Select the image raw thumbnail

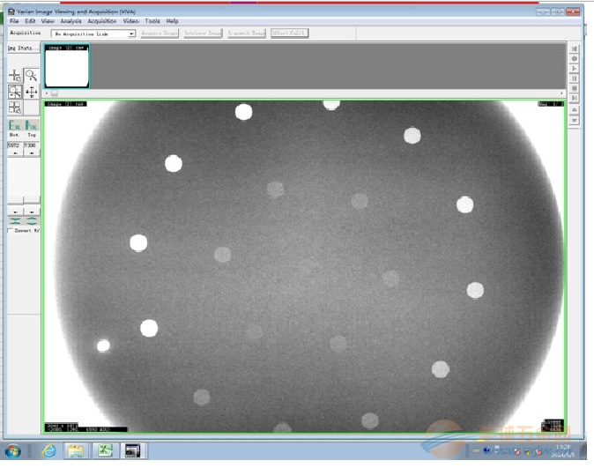point(67,66)
